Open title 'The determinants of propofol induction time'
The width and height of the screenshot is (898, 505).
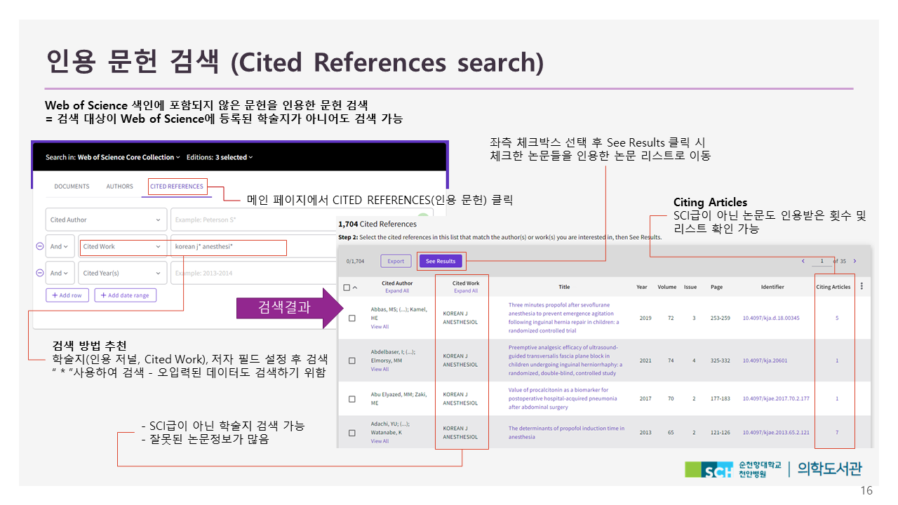pyautogui.click(x=566, y=433)
